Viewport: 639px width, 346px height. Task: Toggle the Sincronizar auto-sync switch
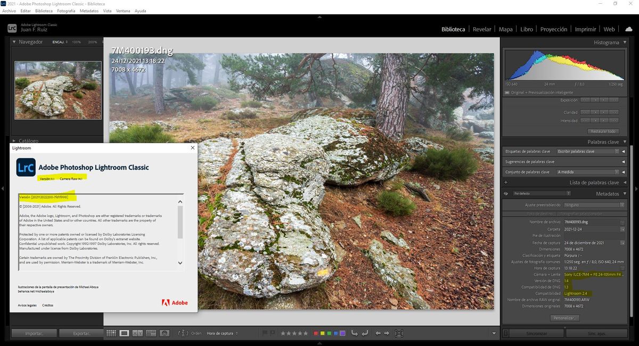(x=506, y=333)
